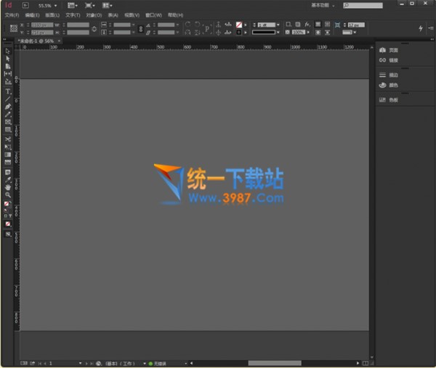Open the 文字(T) menu

coord(73,15)
